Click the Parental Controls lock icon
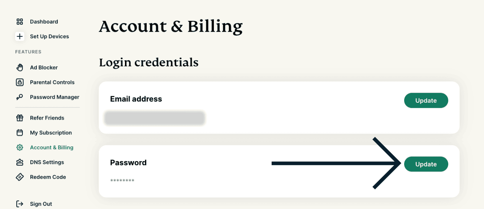This screenshot has height=209, width=484. pos(20,82)
